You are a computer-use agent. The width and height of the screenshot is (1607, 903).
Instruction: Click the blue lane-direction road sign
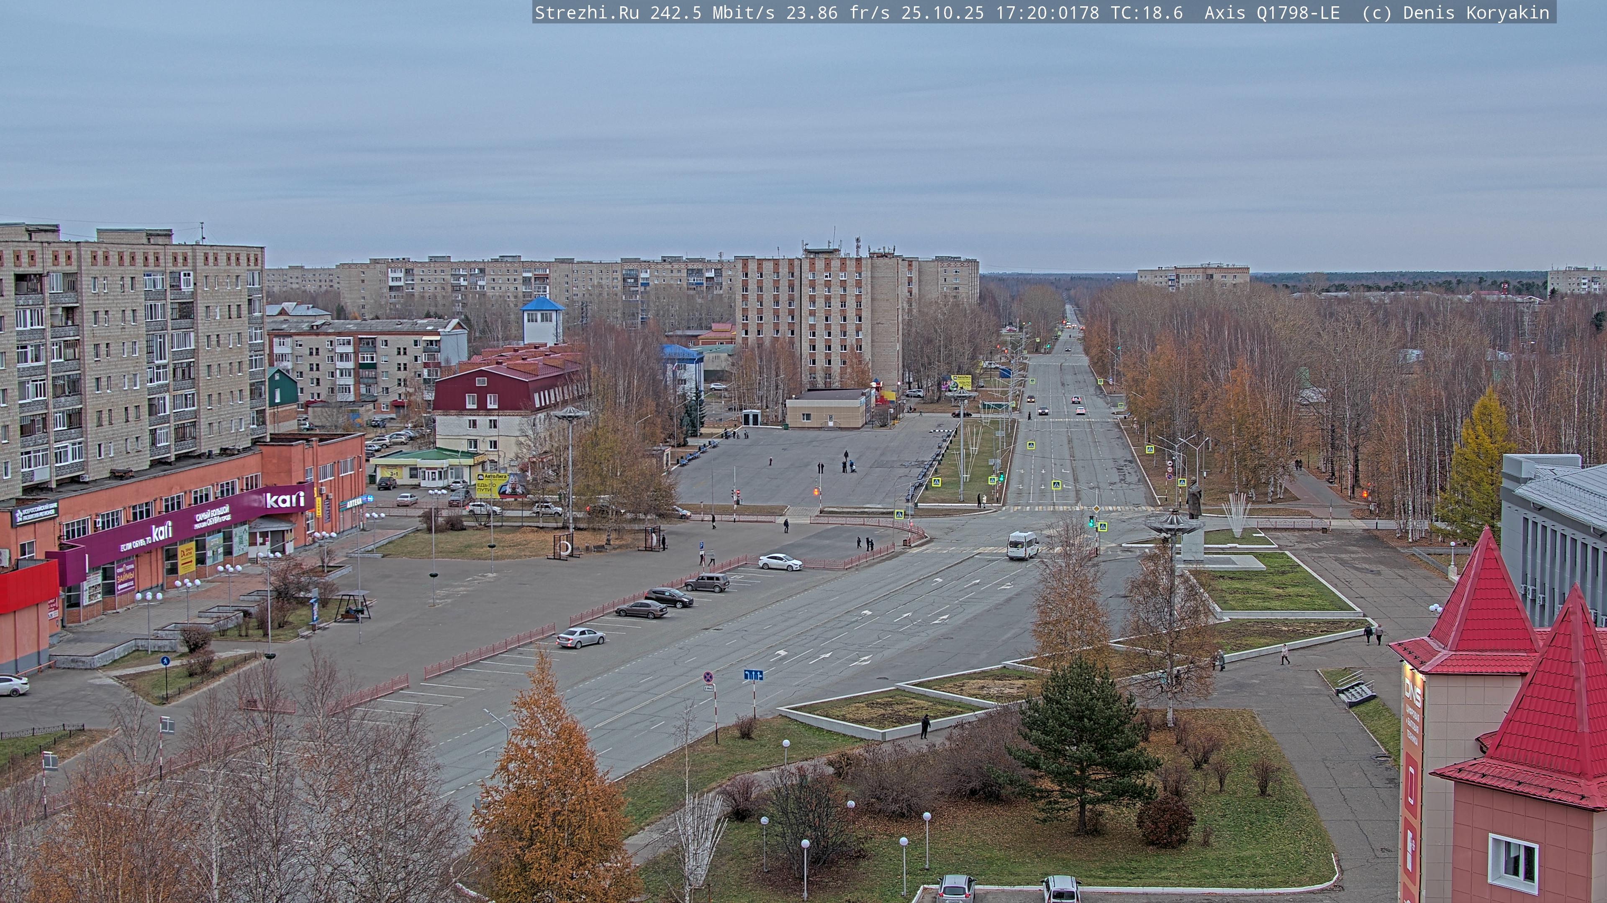click(753, 675)
